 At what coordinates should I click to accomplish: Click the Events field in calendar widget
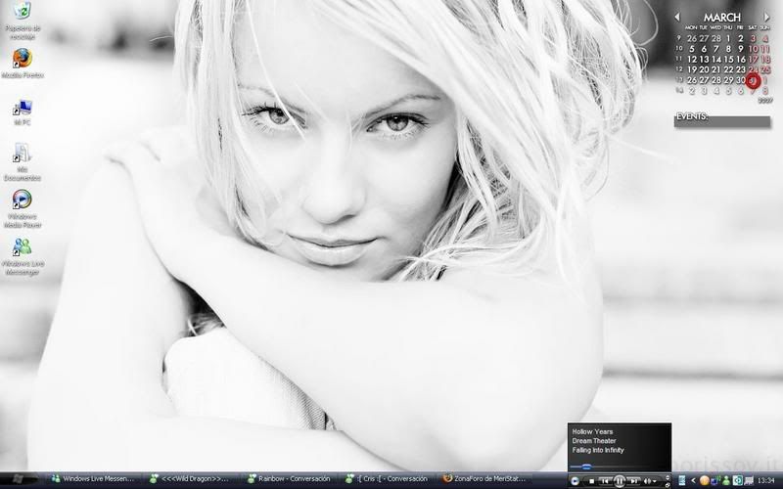[722, 121]
